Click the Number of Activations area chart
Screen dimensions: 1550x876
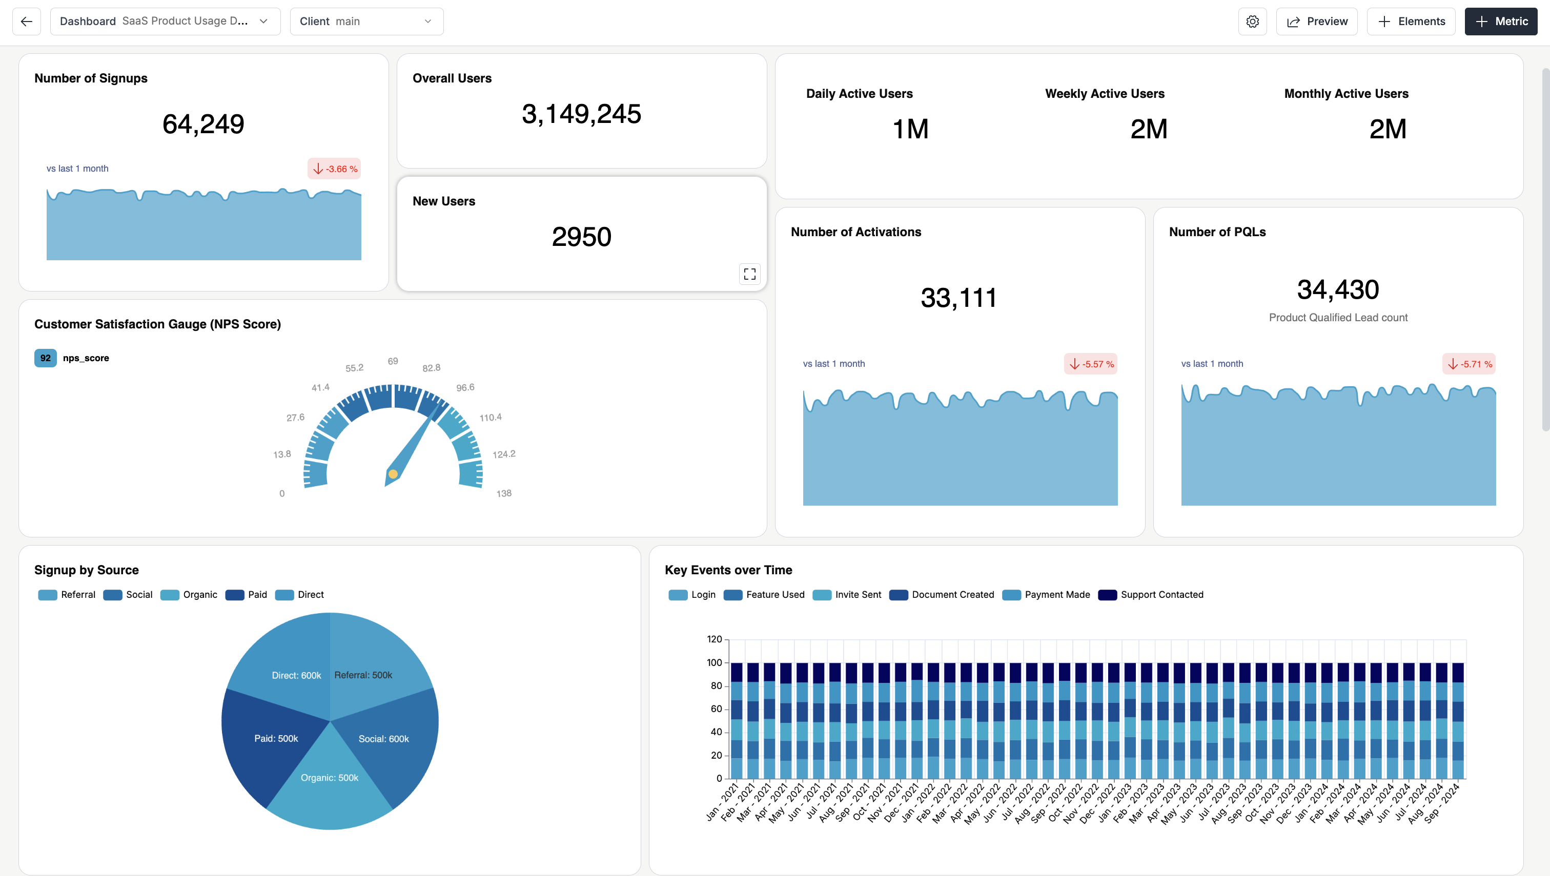point(960,448)
